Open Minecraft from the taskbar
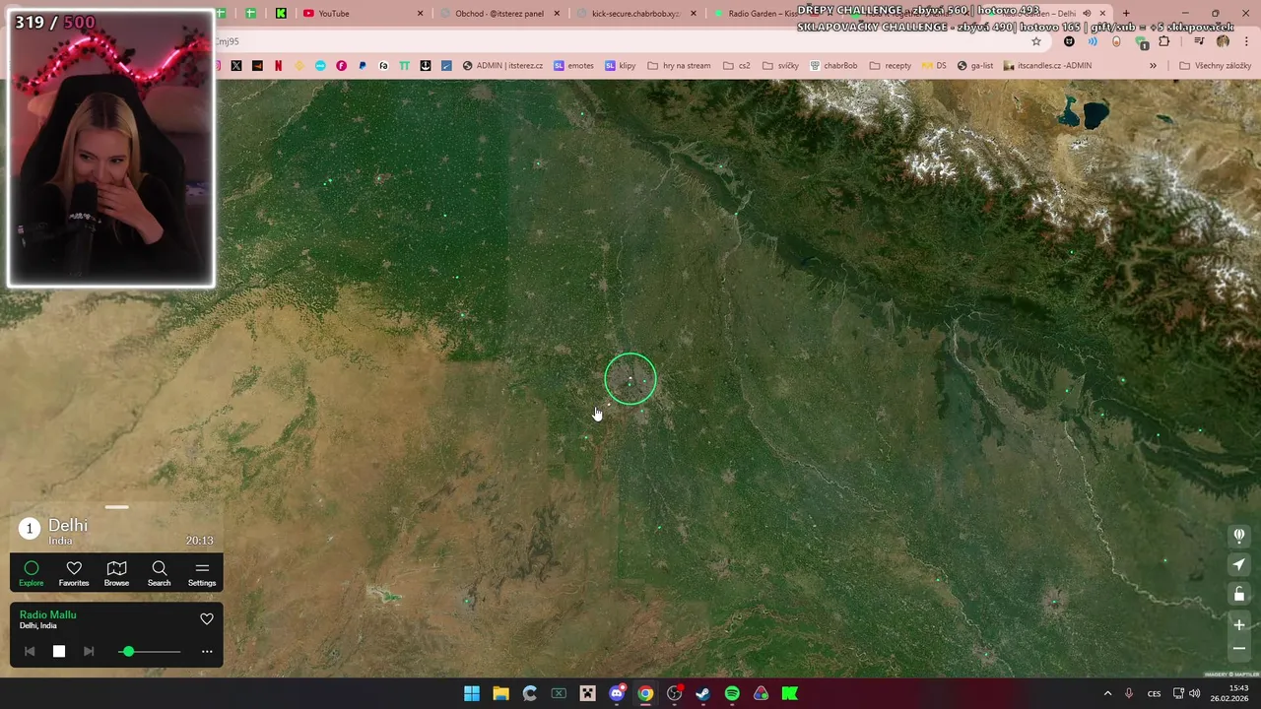The height and width of the screenshot is (709, 1261). pyautogui.click(x=588, y=693)
